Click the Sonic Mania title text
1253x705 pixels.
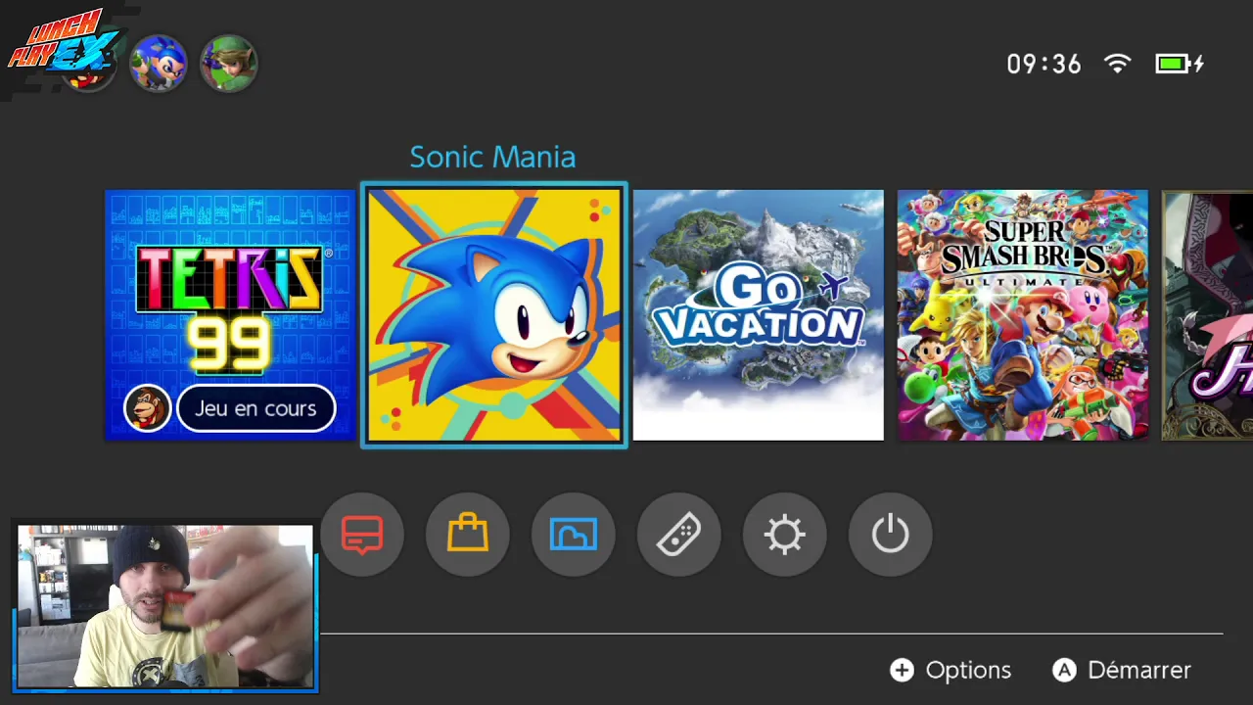(492, 157)
